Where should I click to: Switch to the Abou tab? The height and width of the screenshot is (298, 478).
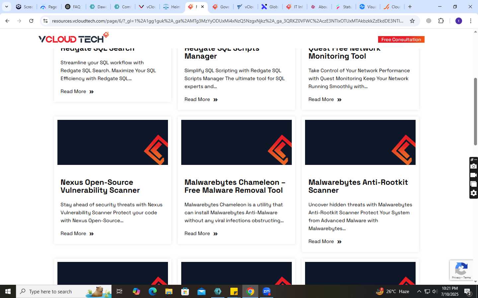319,7
